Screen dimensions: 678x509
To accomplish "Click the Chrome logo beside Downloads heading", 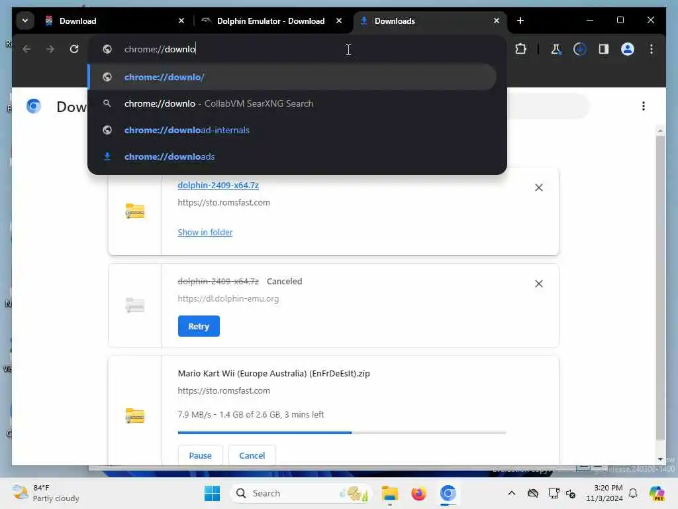I will click(x=33, y=106).
